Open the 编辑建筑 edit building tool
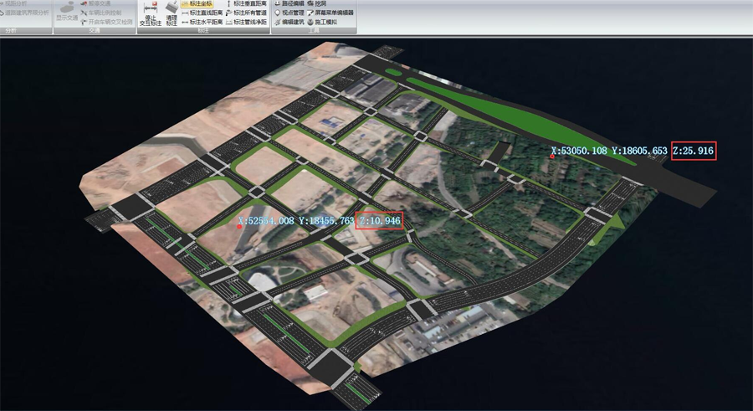 (x=289, y=22)
